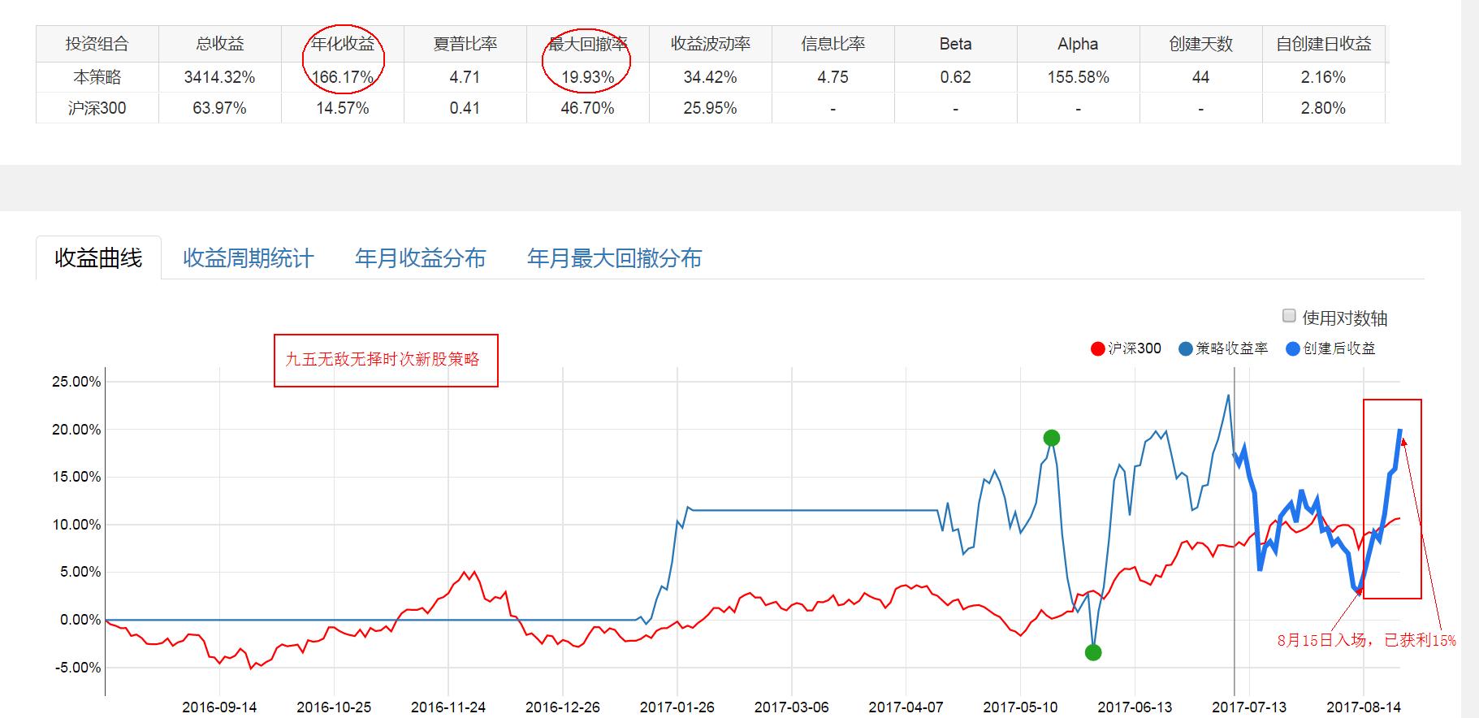Enable the 使用对数轴 checkbox

point(1289,316)
